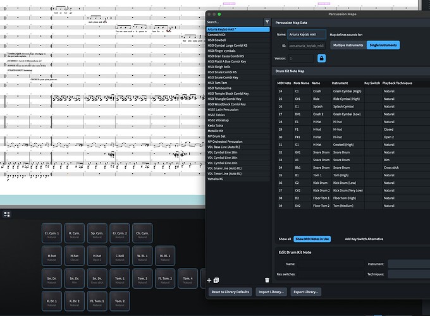Select Multiple Instruments option
Image resolution: width=430 pixels, height=316 pixels.
[348, 45]
